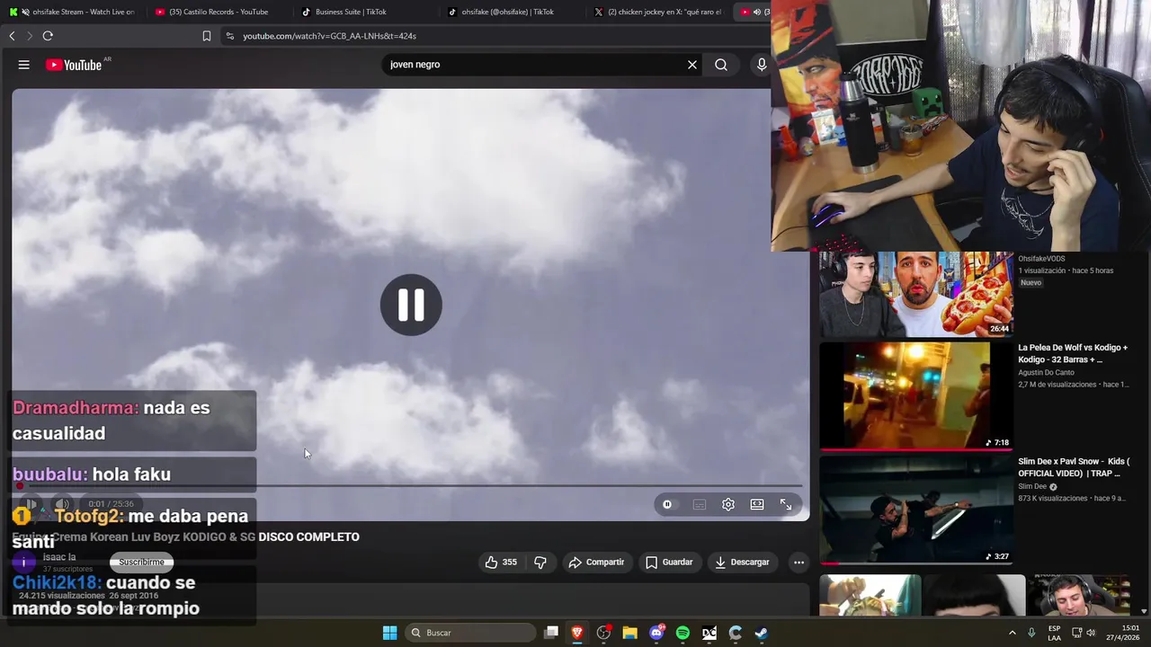Image resolution: width=1151 pixels, height=647 pixels.
Task: Click the taskbar 'Buscar' search box
Action: [471, 633]
